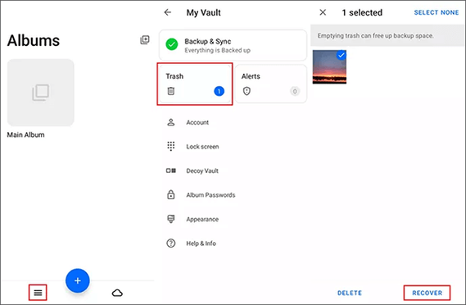Viewport: 466px width, 305px height.
Task: Click RECOVER to restore the photo
Action: tap(427, 293)
